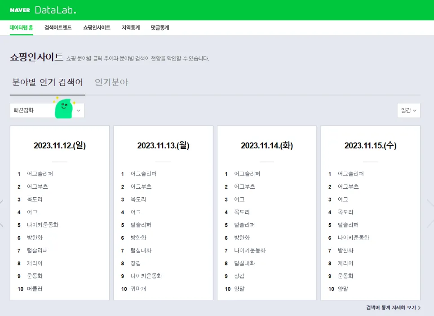Select the 분야별 인기 검색어 tab
Screen dimensions: 434x316
[47, 82]
